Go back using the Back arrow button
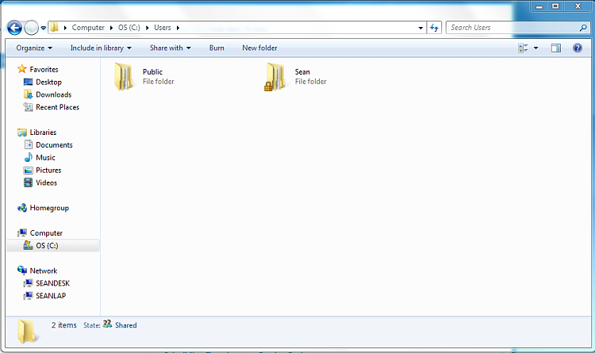Image resolution: width=595 pixels, height=353 pixels. tap(14, 28)
